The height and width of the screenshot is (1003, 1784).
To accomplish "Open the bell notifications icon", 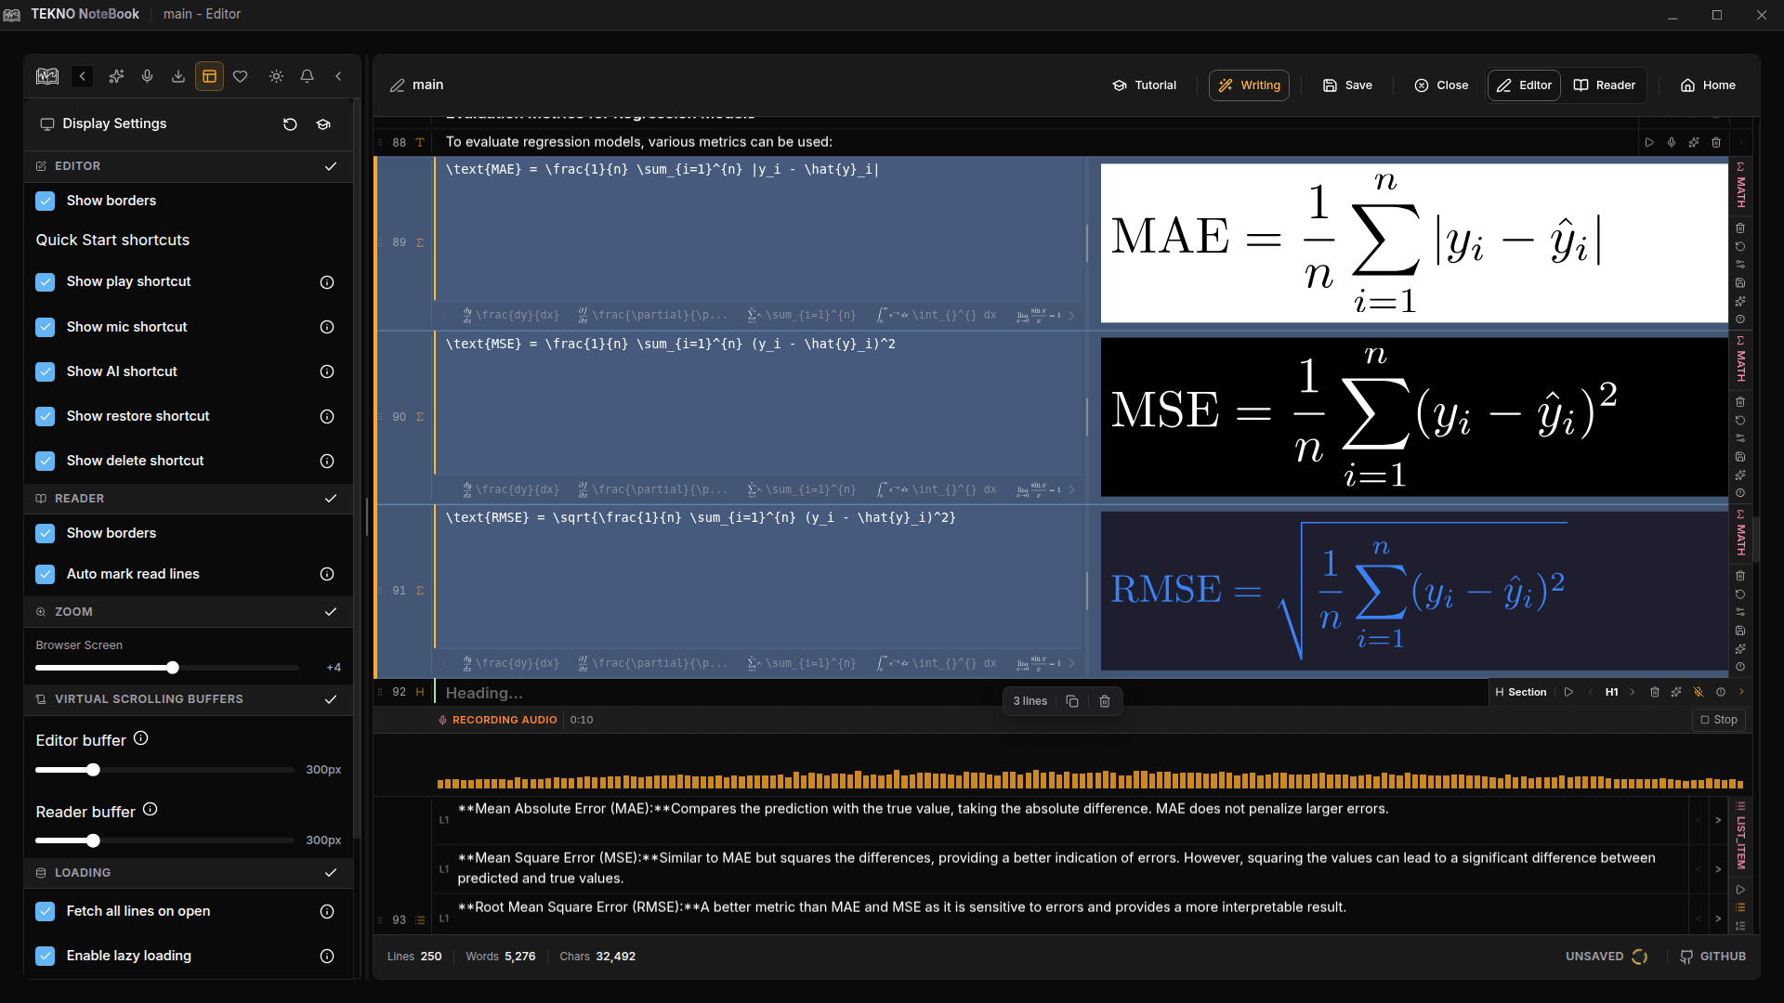I will (307, 76).
